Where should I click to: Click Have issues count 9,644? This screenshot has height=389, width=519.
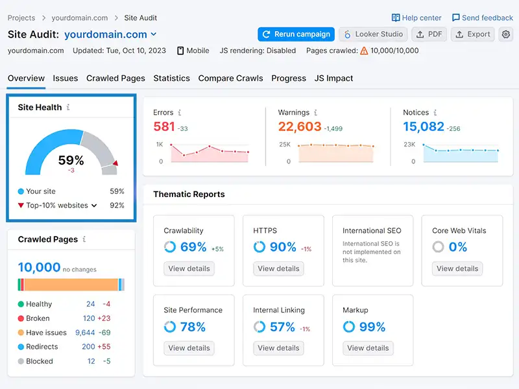85,333
